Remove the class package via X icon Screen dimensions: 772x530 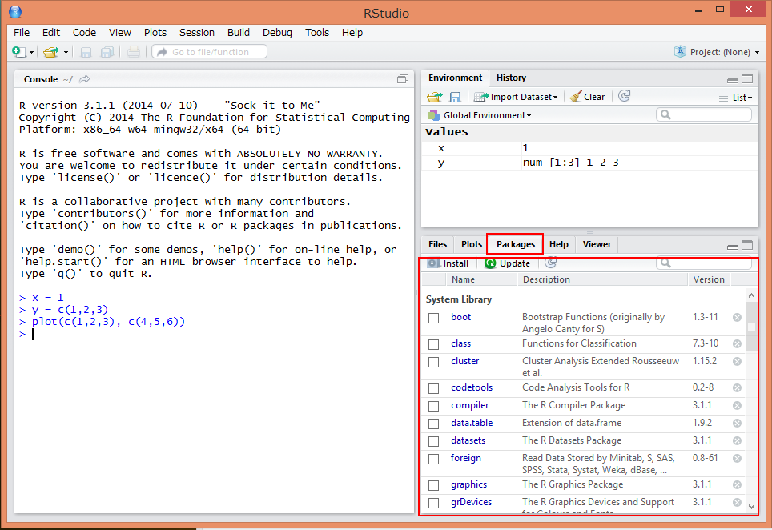[737, 343]
